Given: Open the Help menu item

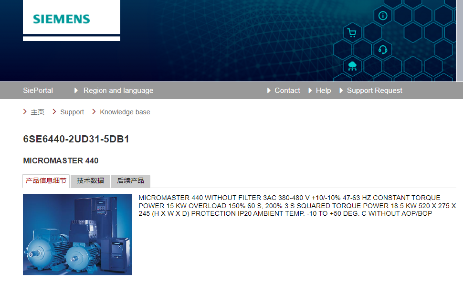Looking at the screenshot, I should click(323, 90).
